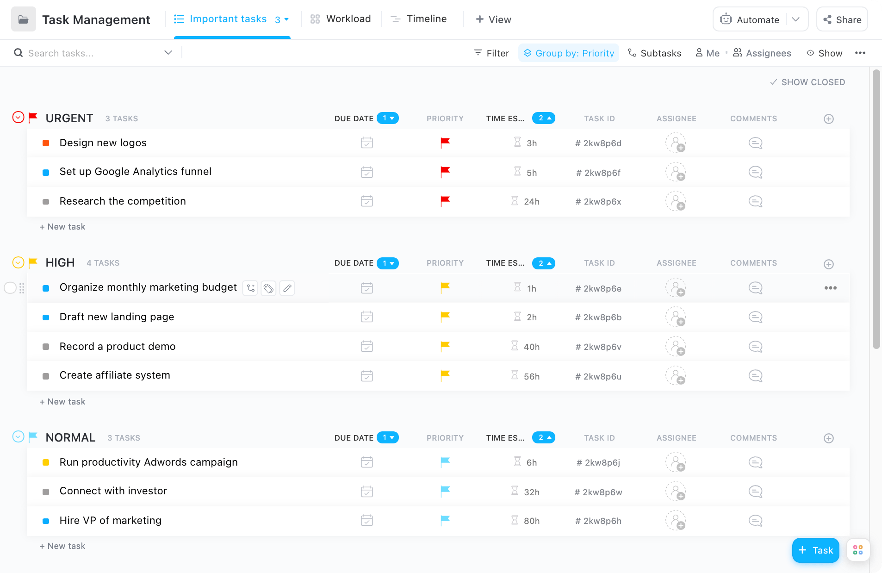The width and height of the screenshot is (882, 573).
Task: Open comments for Draft new landing page
Action: point(755,318)
